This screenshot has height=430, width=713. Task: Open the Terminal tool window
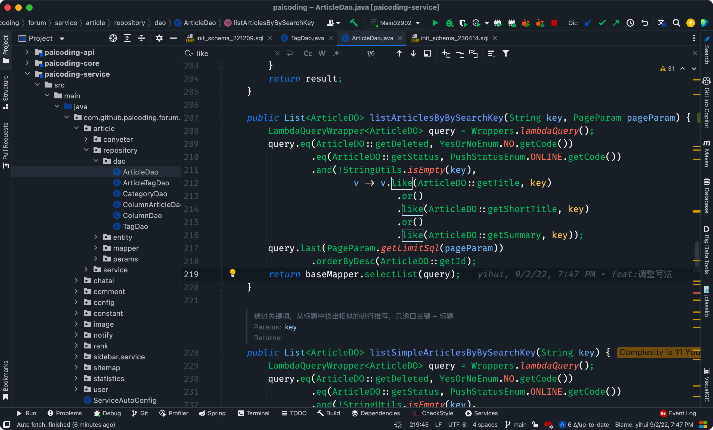click(x=253, y=413)
